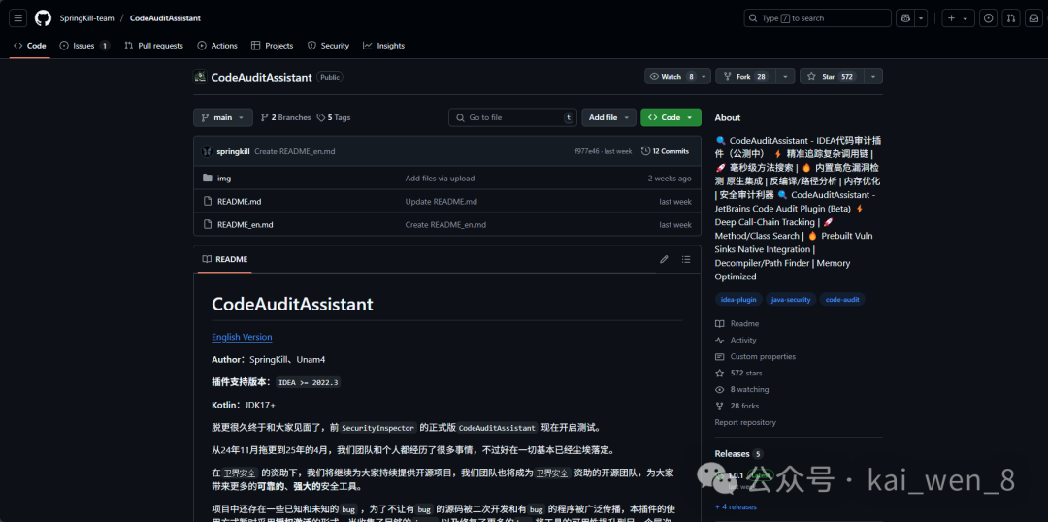Focus the Go to file search box
The height and width of the screenshot is (522, 1048).
[512, 117]
